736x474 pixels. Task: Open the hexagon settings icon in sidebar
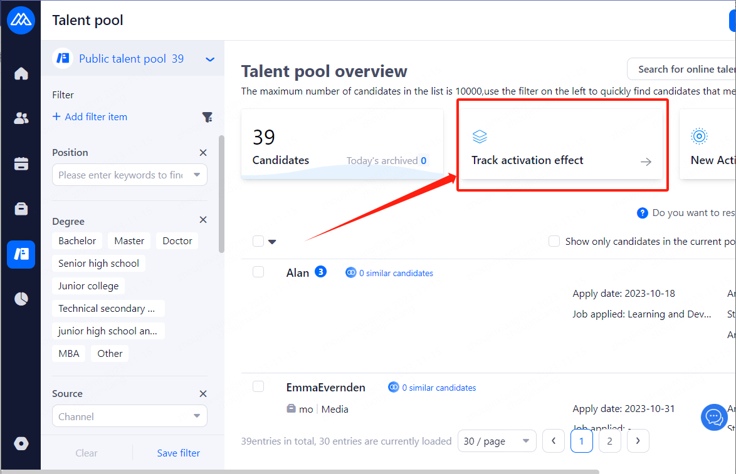pos(21,443)
